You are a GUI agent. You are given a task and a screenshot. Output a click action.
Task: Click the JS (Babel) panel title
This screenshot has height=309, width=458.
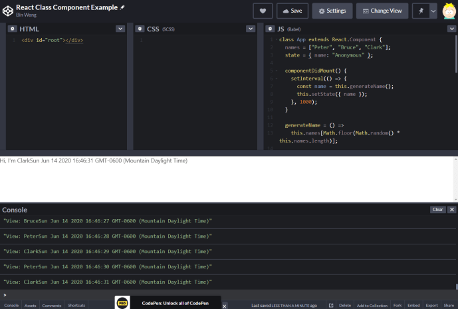coord(289,29)
